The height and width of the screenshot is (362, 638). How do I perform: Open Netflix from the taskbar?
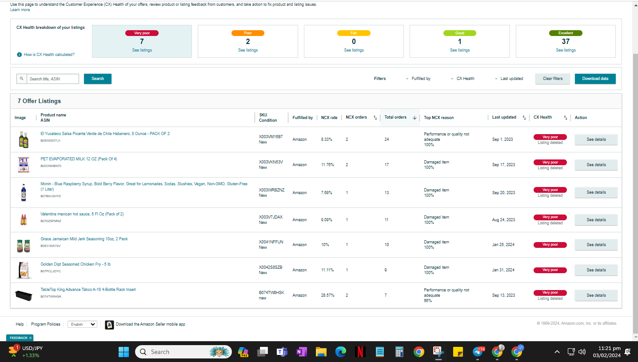tap(360, 352)
